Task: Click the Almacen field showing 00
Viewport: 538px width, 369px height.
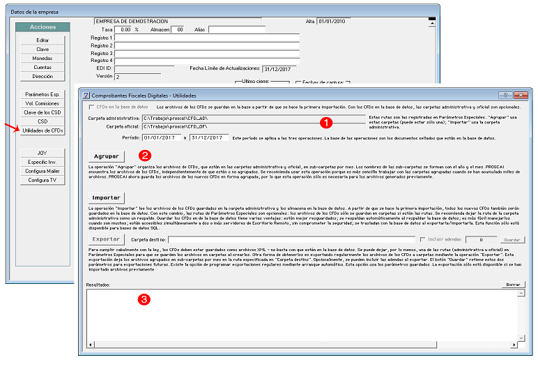Action: coord(178,29)
